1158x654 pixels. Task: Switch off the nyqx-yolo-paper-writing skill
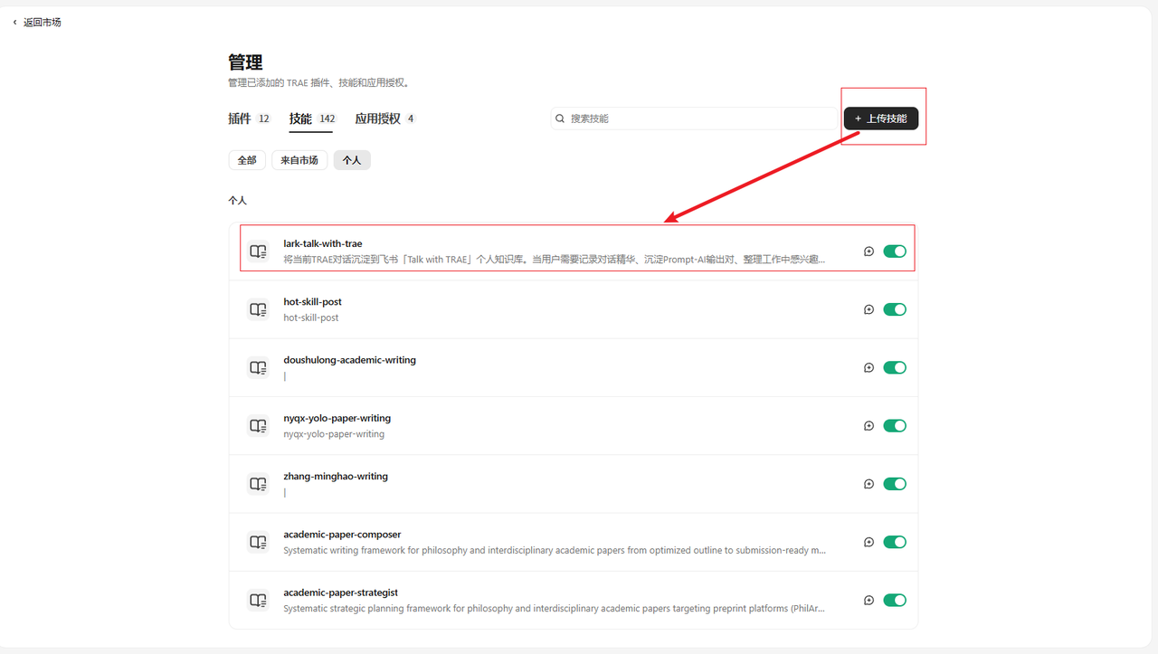tap(895, 426)
